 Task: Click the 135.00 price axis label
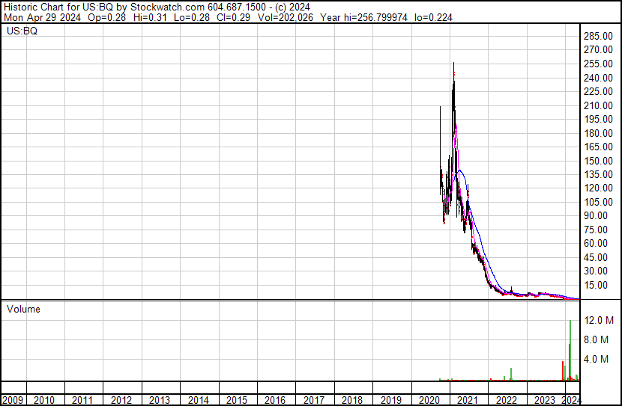pos(598,174)
